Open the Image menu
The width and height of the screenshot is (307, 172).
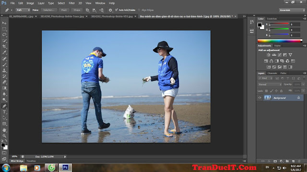pos(30,3)
